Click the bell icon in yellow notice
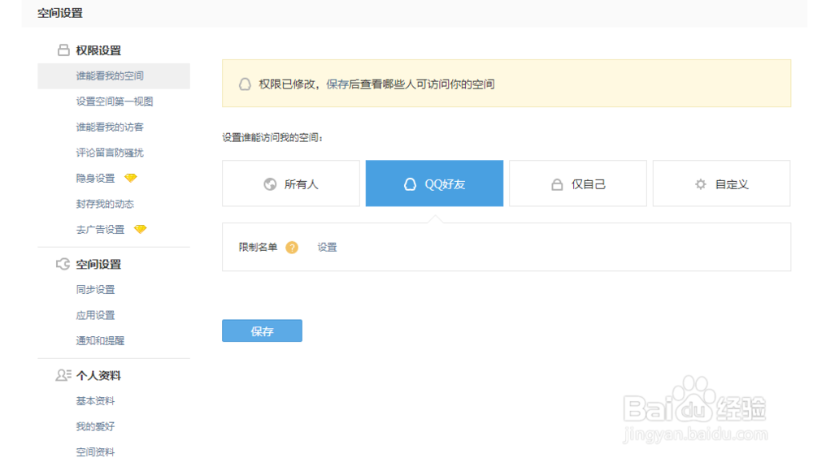The height and width of the screenshot is (462, 813). (245, 84)
